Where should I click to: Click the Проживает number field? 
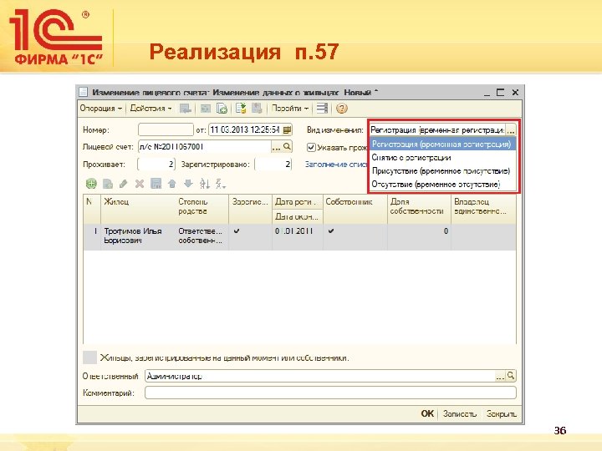156,165
